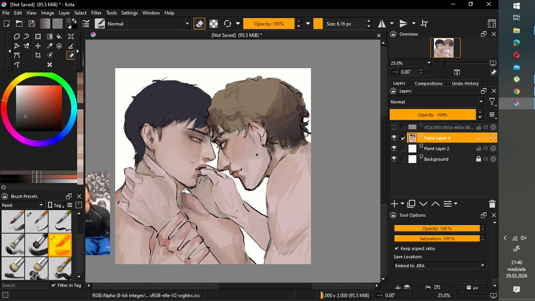
Task: Select the Measure tool
Action: [71, 46]
